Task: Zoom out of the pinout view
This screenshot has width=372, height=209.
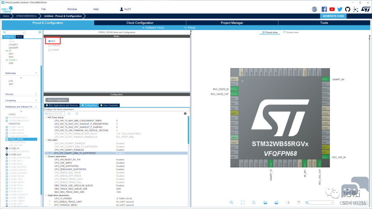Action: click(x=254, y=203)
